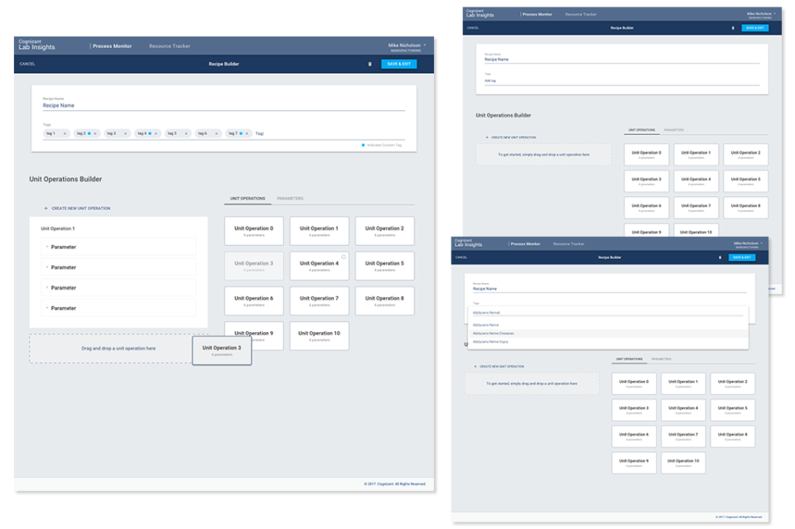Click Cancel in tag chips window
The width and height of the screenshot is (795, 529).
click(27, 64)
